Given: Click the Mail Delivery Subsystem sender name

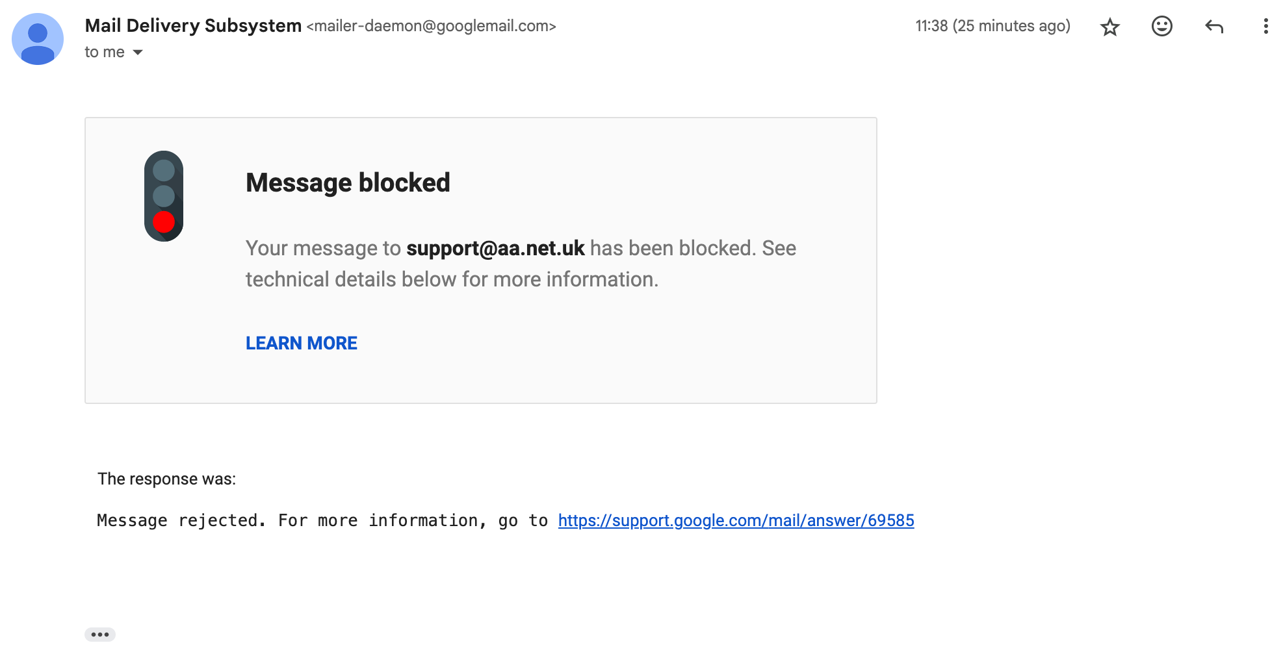Looking at the screenshot, I should (x=193, y=25).
